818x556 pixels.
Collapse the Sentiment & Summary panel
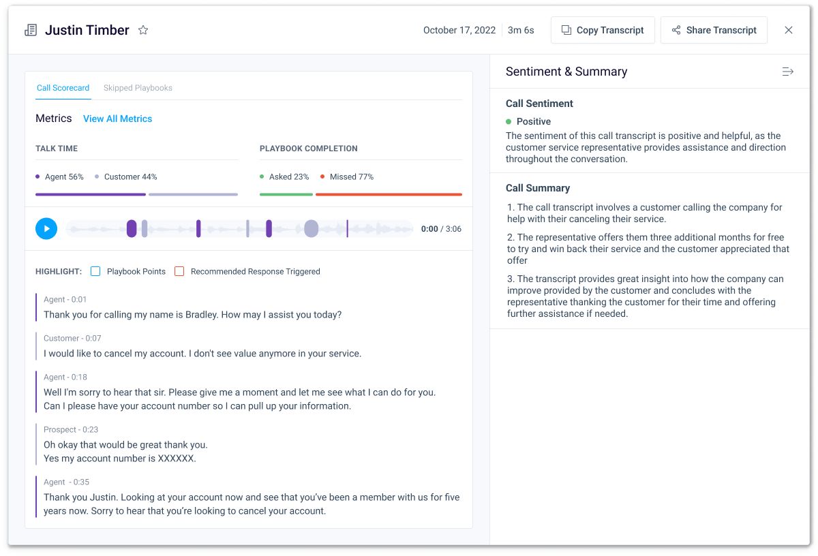pos(788,72)
